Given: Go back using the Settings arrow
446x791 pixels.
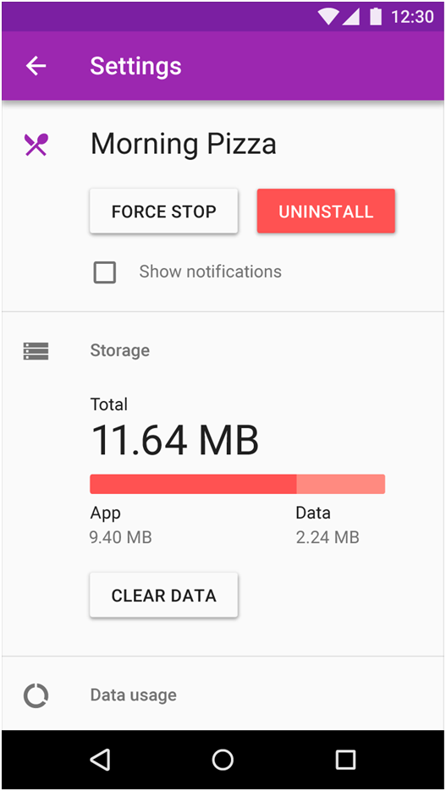Looking at the screenshot, I should point(36,66).
